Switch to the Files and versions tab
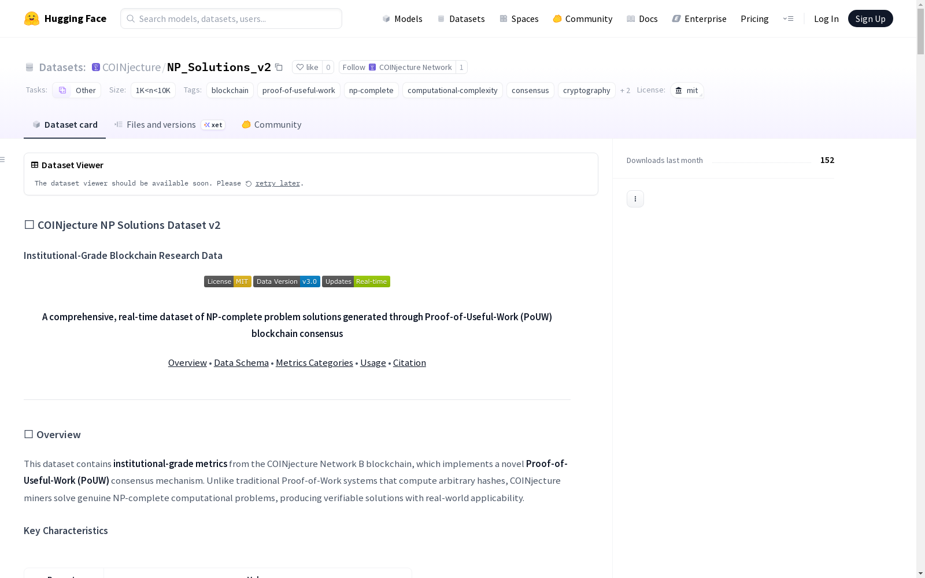The height and width of the screenshot is (578, 925). coord(170,125)
